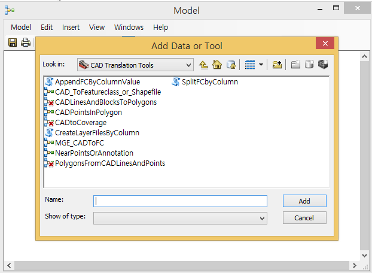Click the New Folder icon
The height and width of the screenshot is (273, 372).
(295, 65)
